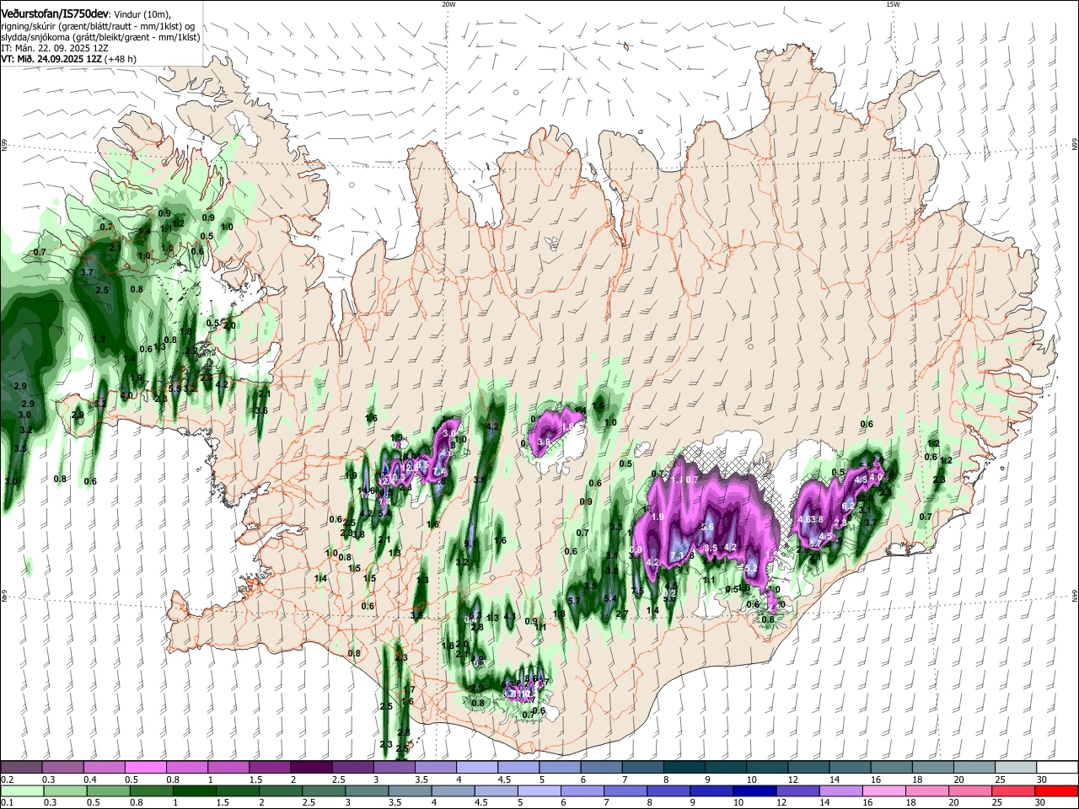Viewport: 1079px width, 809px height.
Task: Click the upper legend swatch between 3 and 3.5
Action: click(x=393, y=768)
